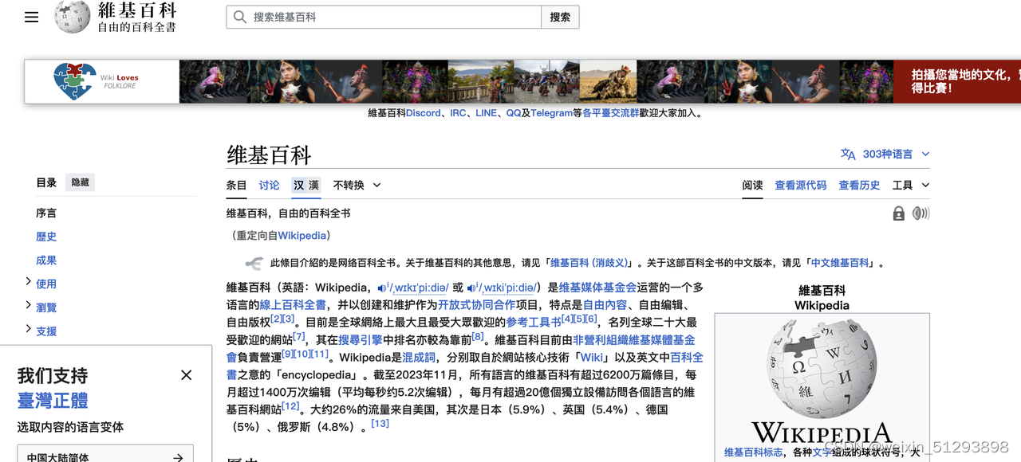Screen dimensions: 1021x462
Task: Play first pronunciation audio icon
Action: [384, 288]
